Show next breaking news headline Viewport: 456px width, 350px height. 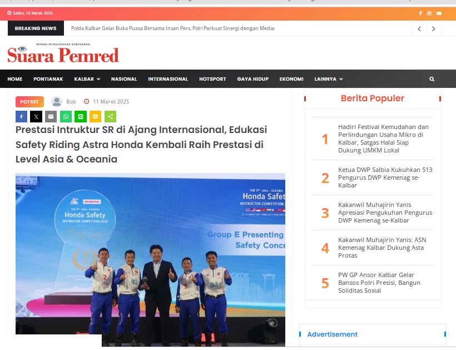433,28
